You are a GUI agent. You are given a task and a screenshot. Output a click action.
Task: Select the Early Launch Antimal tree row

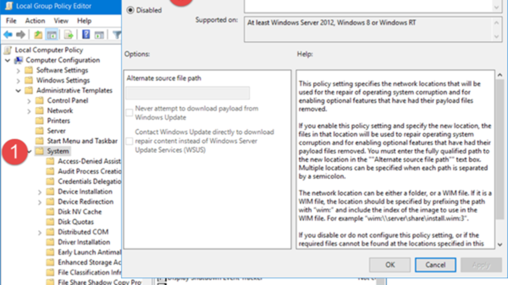(x=83, y=252)
